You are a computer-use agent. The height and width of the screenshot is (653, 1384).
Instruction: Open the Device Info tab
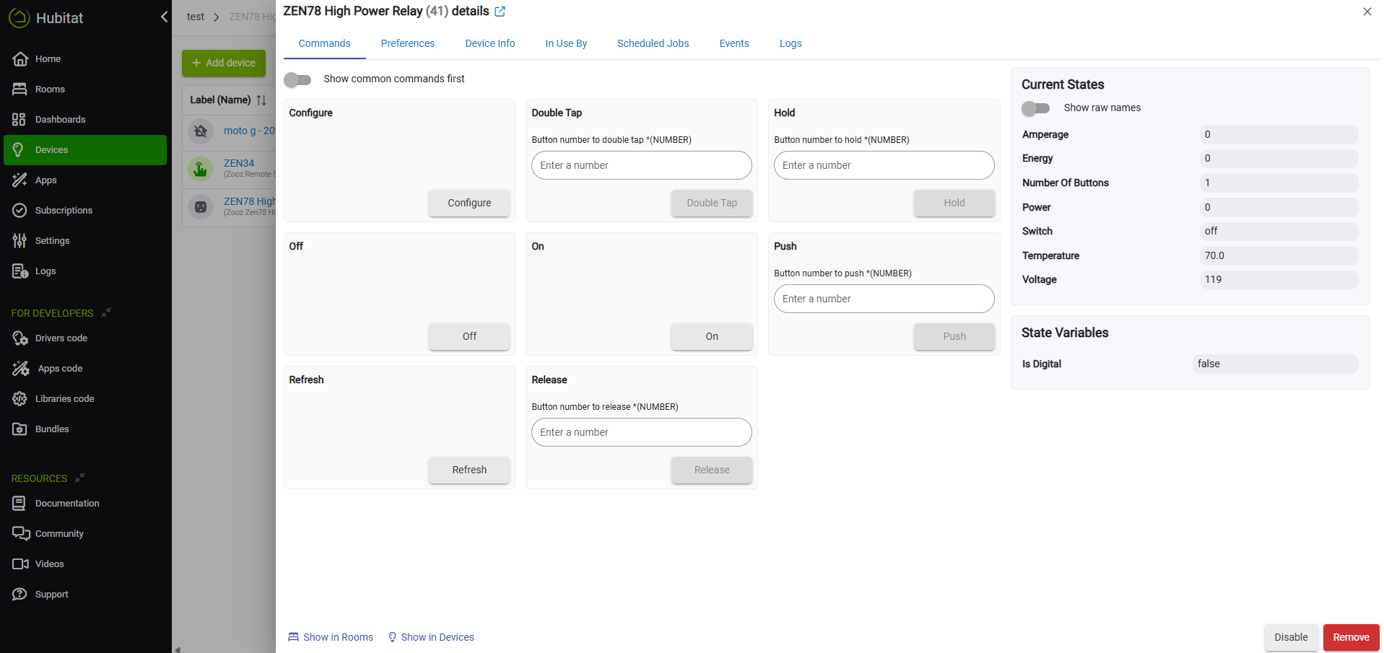(490, 43)
